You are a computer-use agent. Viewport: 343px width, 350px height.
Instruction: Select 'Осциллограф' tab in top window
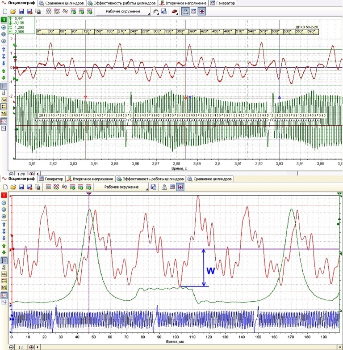coord(19,3)
